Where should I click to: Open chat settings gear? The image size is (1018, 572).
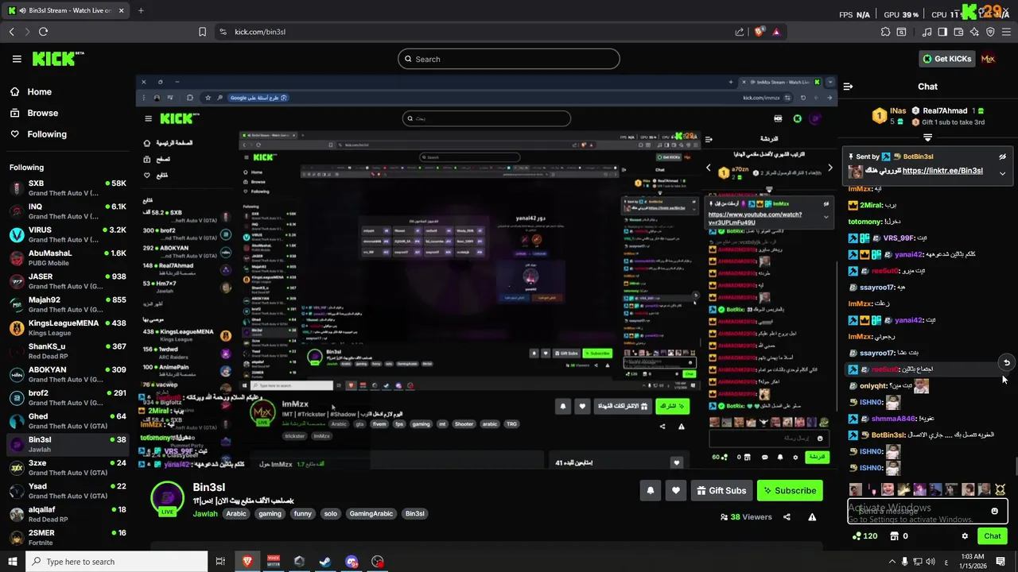click(x=965, y=536)
